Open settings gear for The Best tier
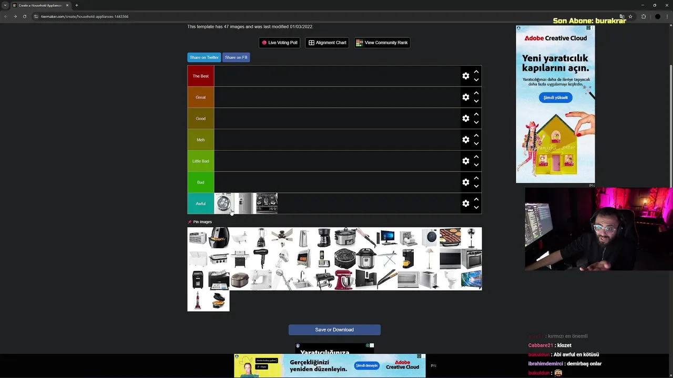 465,76
